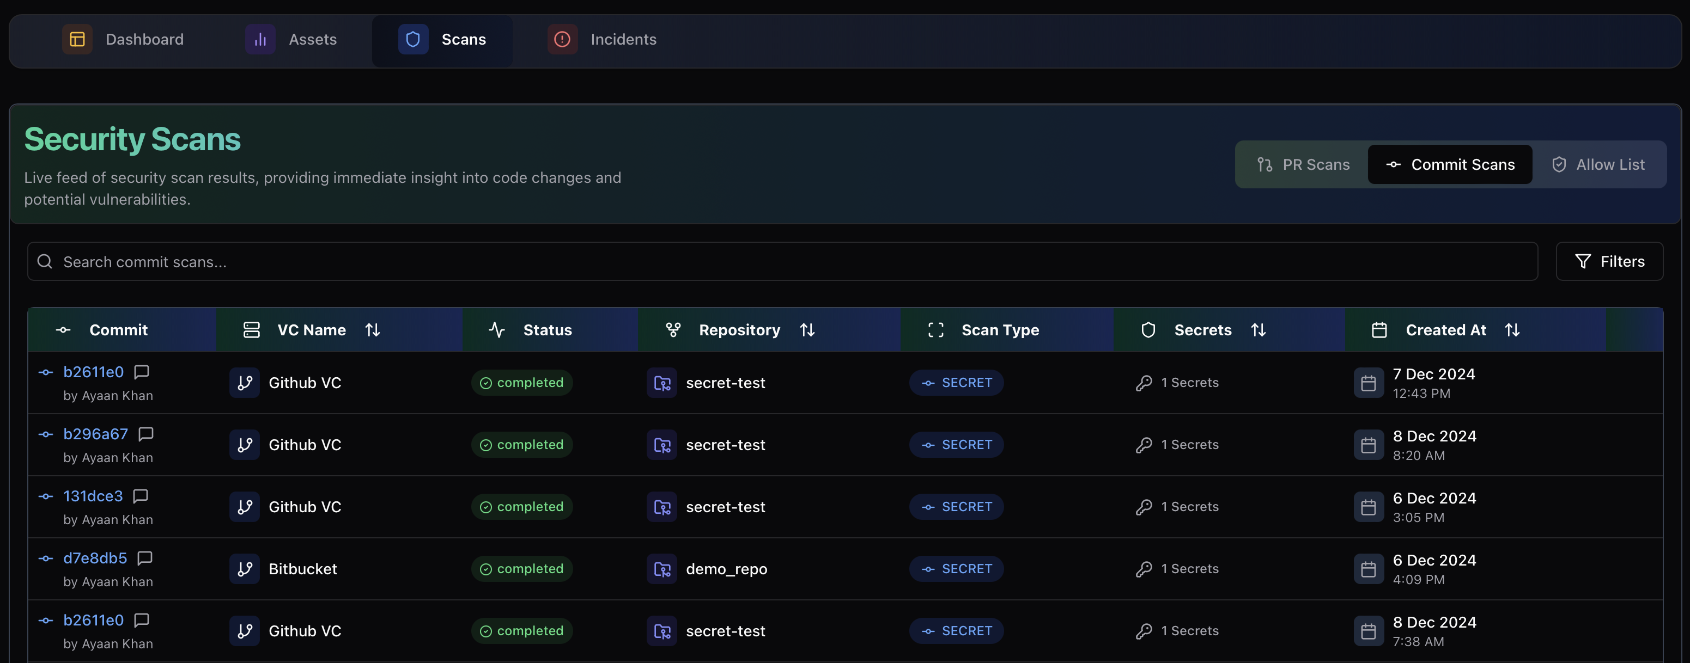Open the Allow List tab
1690x663 pixels.
1598,164
